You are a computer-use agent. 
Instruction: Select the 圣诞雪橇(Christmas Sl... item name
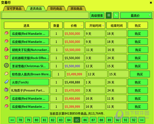(x=29, y=66)
